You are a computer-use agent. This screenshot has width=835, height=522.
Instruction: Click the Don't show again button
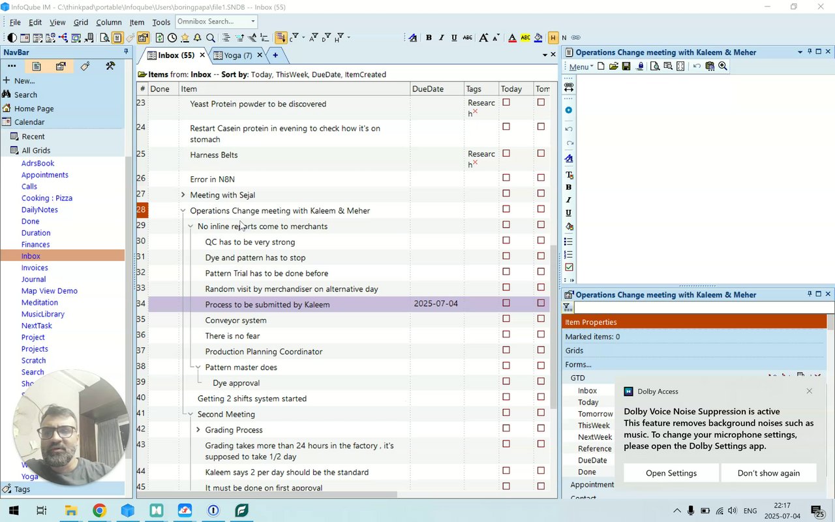[x=768, y=473]
